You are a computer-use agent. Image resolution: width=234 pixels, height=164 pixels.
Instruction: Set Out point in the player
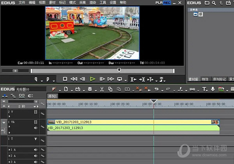point(48,79)
